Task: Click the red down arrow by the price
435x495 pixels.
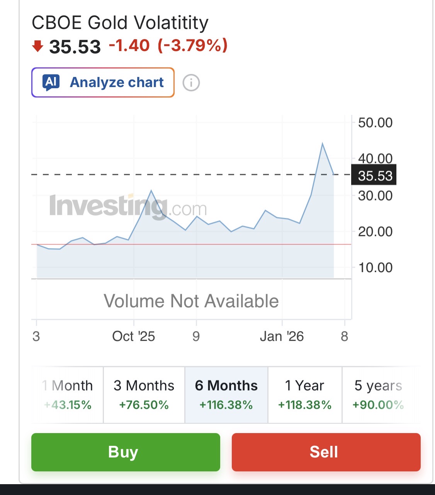Action: pos(37,46)
